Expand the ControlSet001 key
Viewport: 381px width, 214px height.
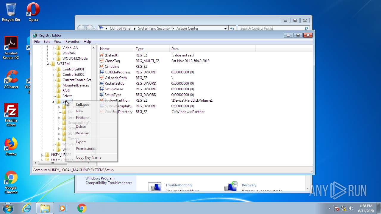tap(54, 69)
